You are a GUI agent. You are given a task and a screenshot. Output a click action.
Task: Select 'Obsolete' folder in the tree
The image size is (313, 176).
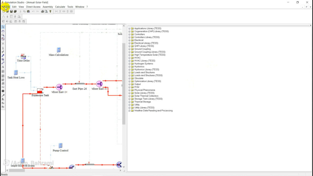(139, 78)
